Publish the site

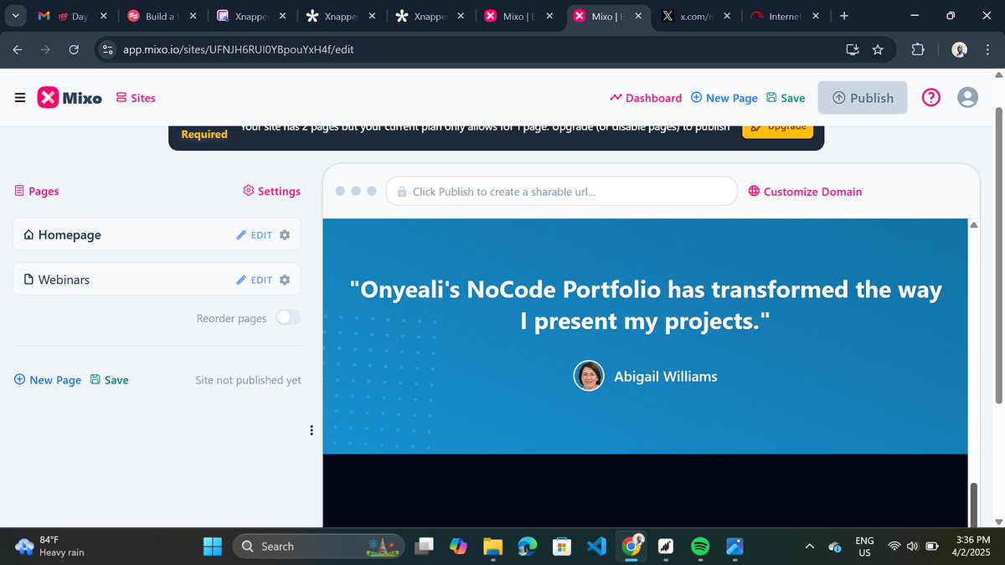863,98
